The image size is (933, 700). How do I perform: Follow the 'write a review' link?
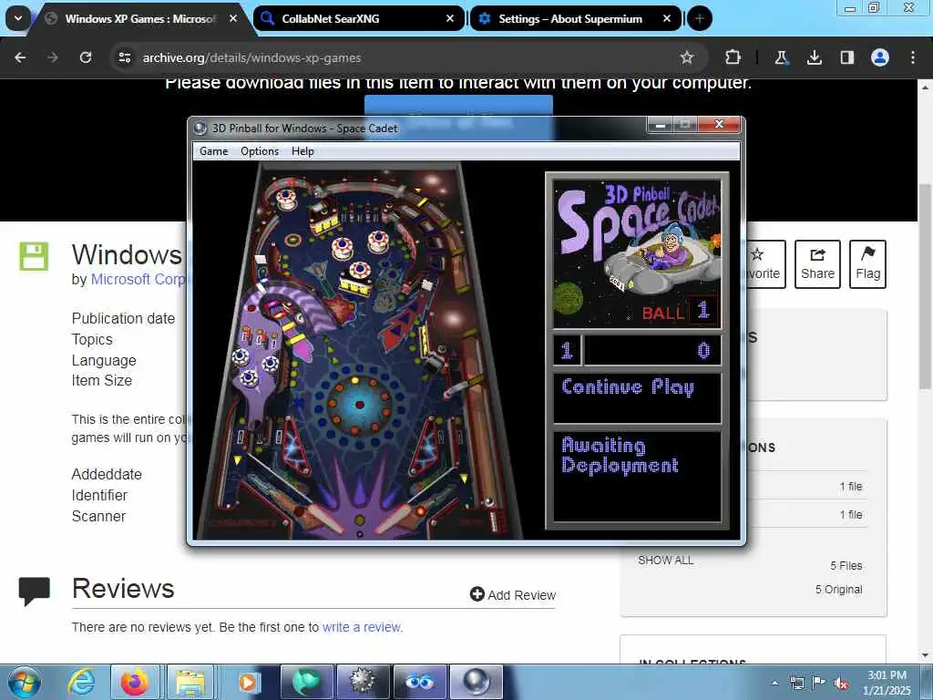[362, 627]
